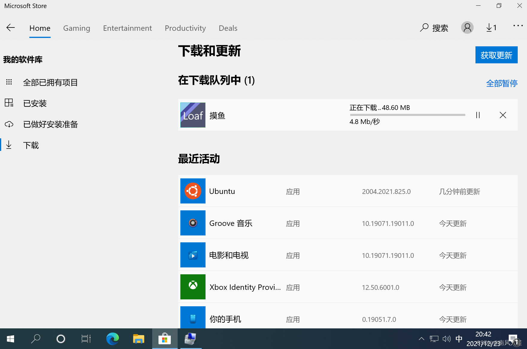Launch Microsoft Edge from the taskbar
The image size is (527, 349).
click(x=113, y=339)
